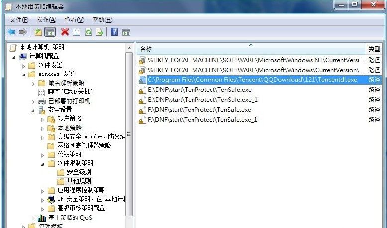The image size is (387, 228).
Task: Click the Refresh toolbar icon
Action: point(88,32)
